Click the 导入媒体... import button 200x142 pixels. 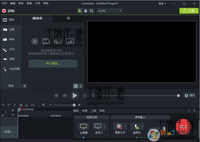point(53,64)
